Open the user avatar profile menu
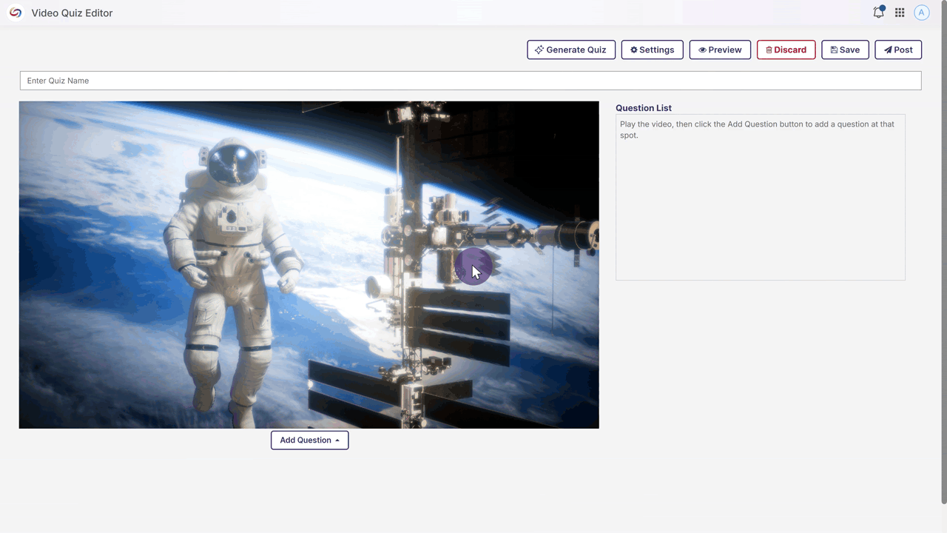The image size is (947, 533). click(921, 13)
